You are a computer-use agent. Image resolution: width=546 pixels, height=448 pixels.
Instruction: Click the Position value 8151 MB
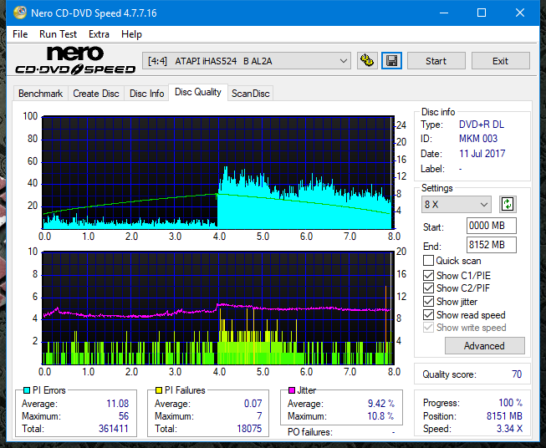(x=504, y=416)
